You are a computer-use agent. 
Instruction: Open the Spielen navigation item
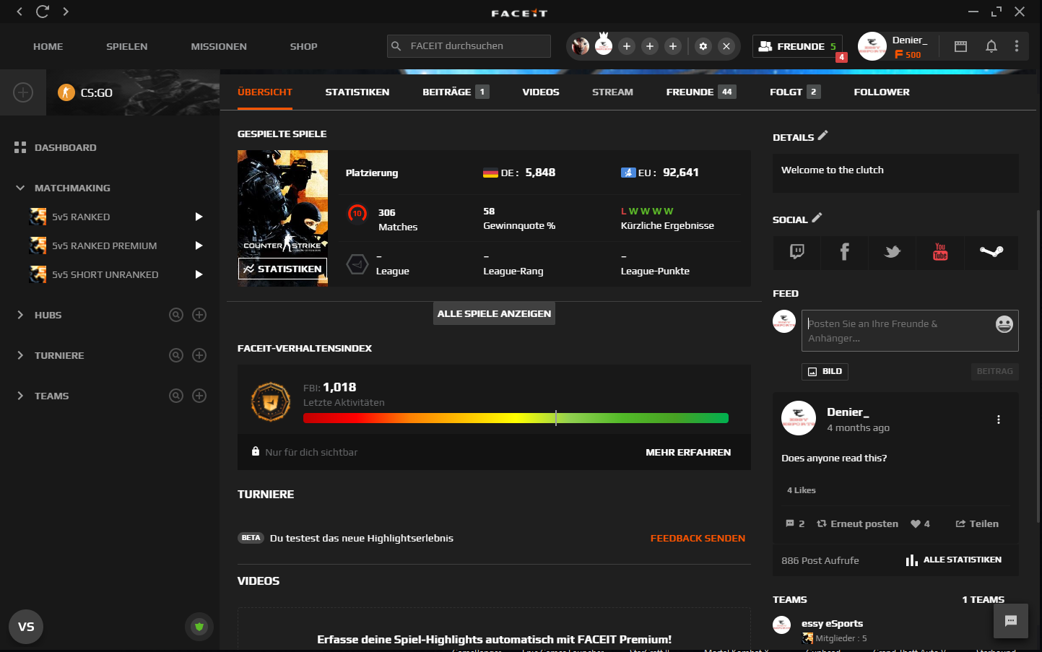pos(127,46)
